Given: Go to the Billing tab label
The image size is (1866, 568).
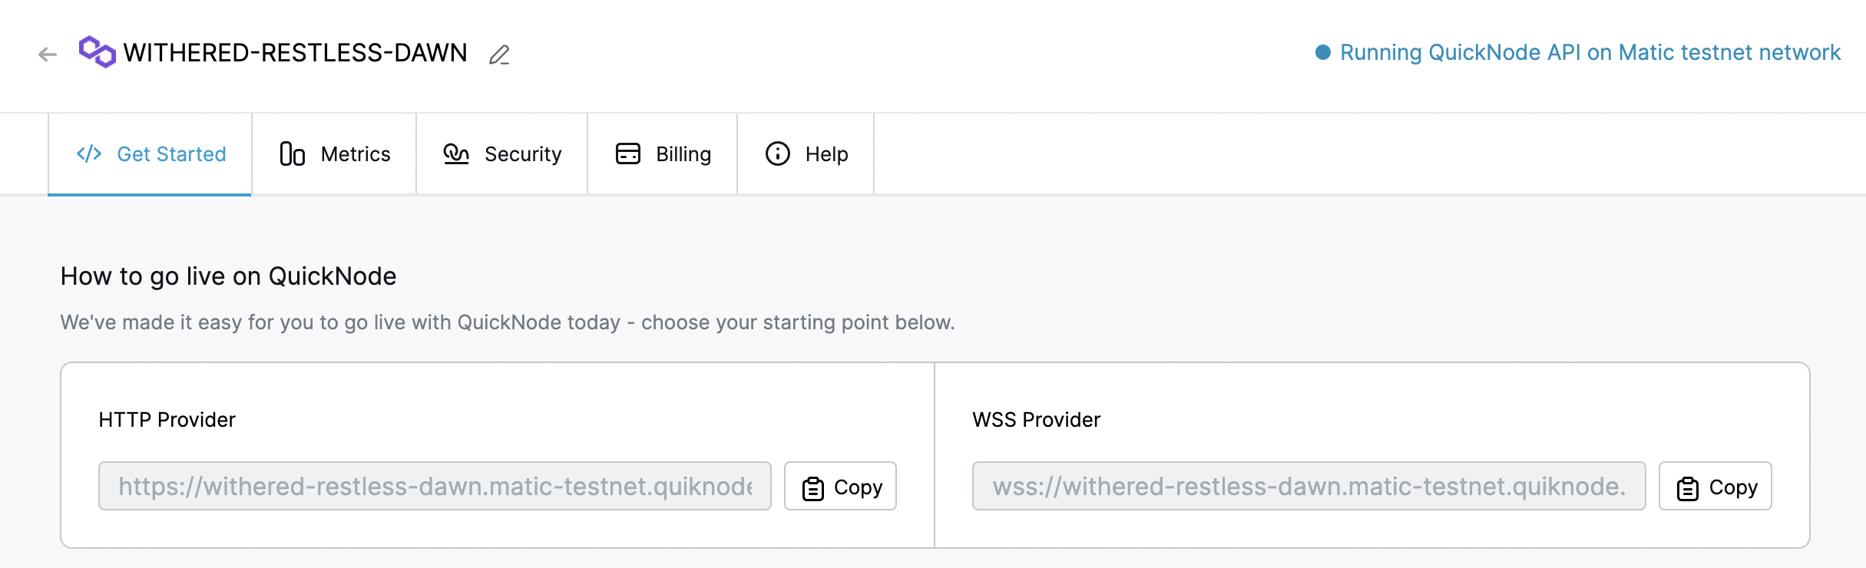Looking at the screenshot, I should coord(683,154).
